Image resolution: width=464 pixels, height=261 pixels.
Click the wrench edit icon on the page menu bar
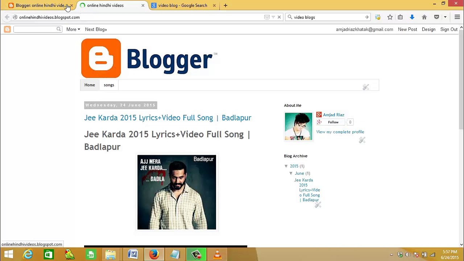(x=366, y=87)
